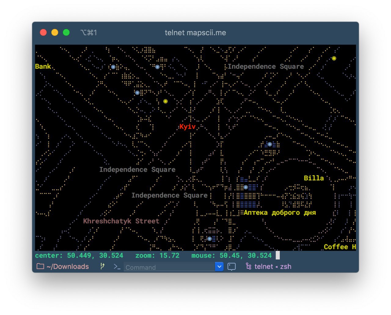This screenshot has width=391, height=315.
Task: Focus the Command input field
Action: (170, 267)
